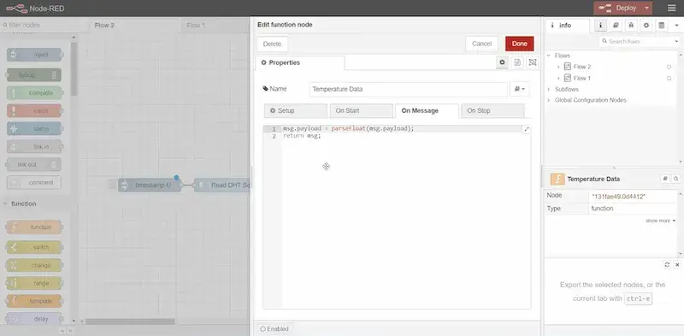Open the Flow 1 workspace tab
Screen dimensions: 684x336
pyautogui.click(x=214, y=26)
